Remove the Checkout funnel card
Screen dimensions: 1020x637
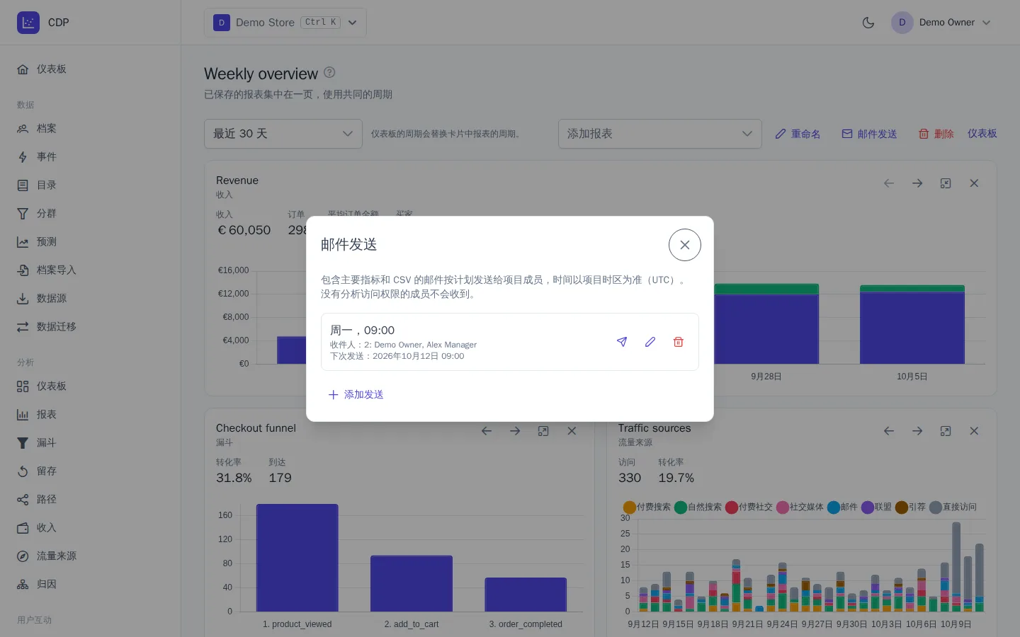point(572,431)
